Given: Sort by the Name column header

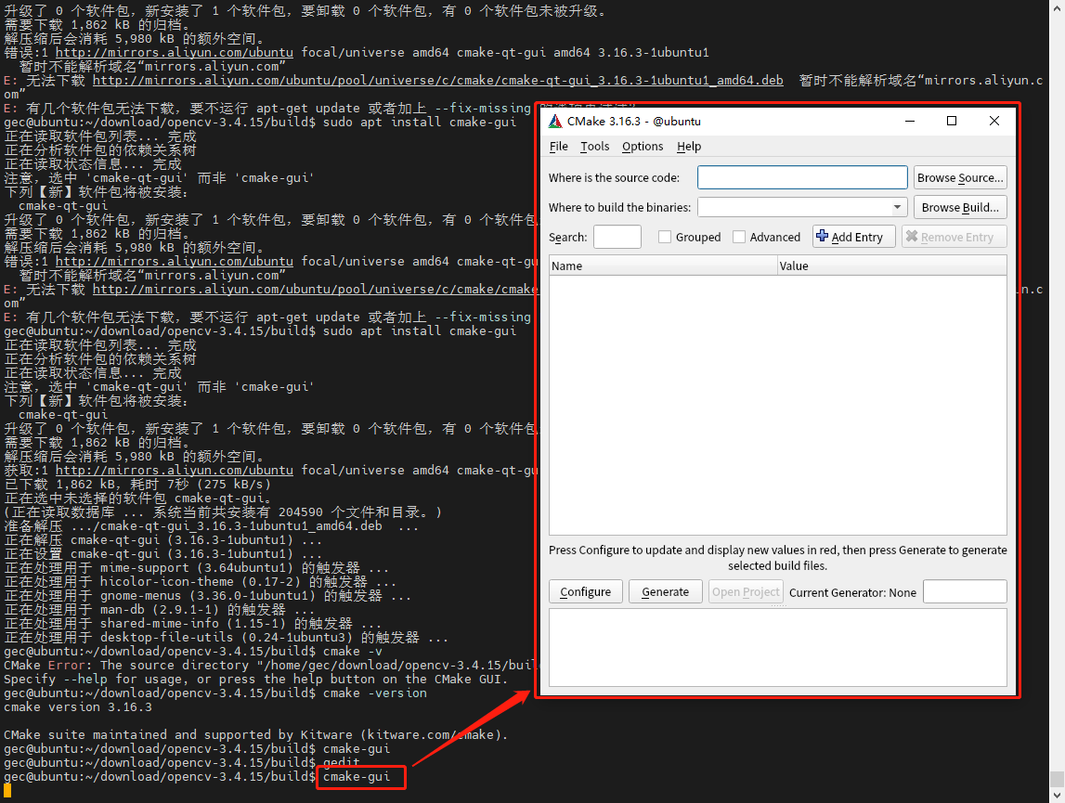Looking at the screenshot, I should (663, 266).
